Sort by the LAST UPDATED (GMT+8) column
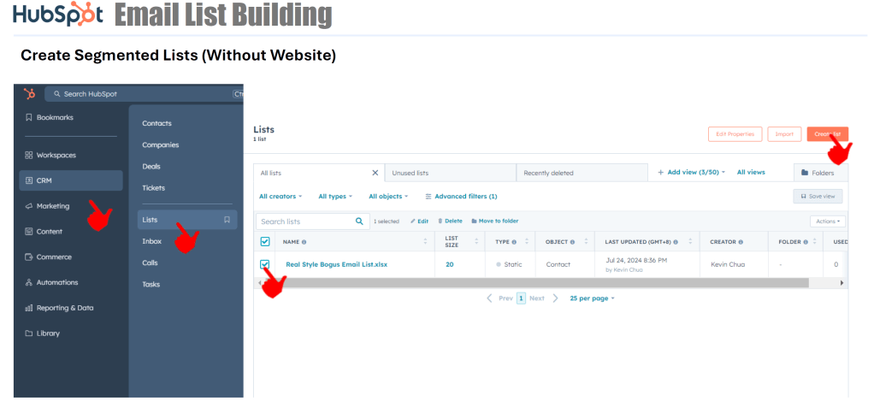Viewport: 874px width, 407px height. (690, 242)
